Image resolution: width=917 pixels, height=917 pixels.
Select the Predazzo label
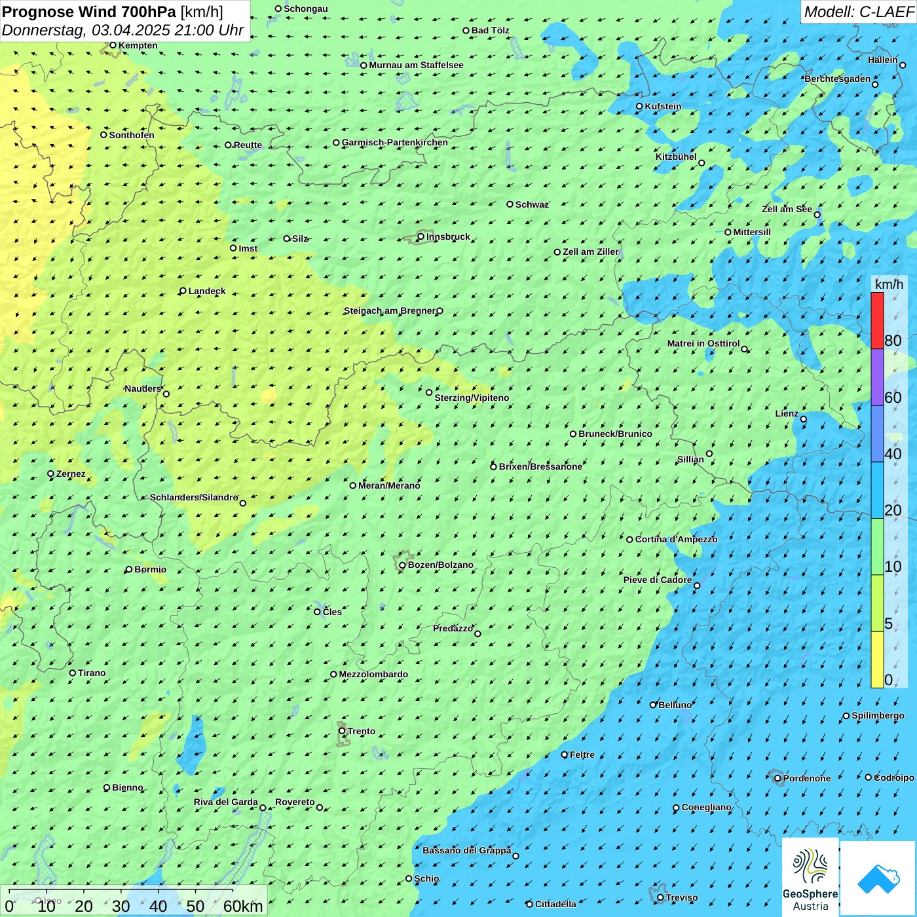453,628
